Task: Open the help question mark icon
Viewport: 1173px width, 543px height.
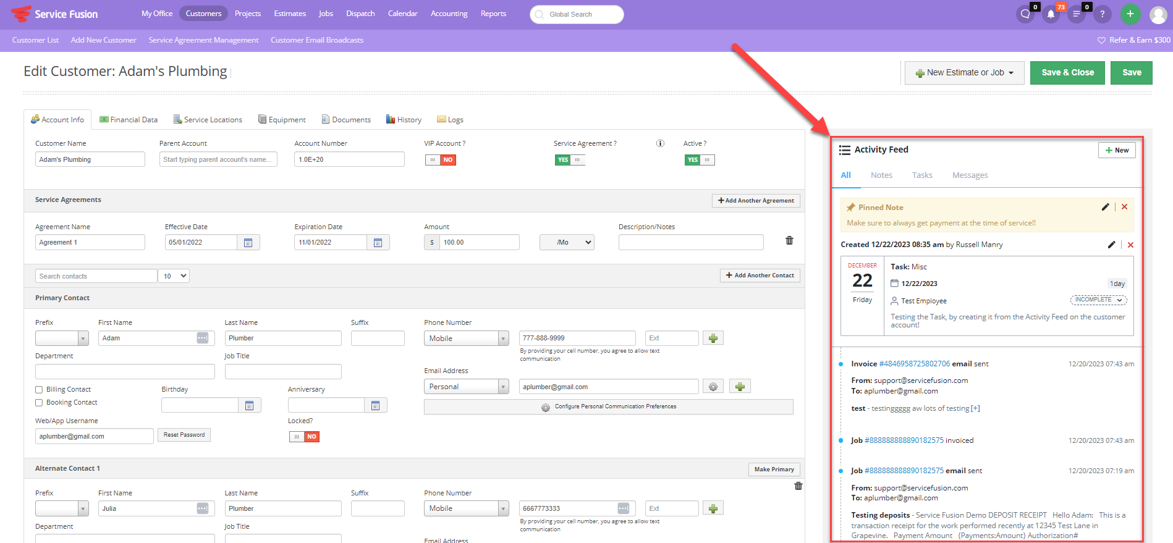Action: (x=1102, y=14)
